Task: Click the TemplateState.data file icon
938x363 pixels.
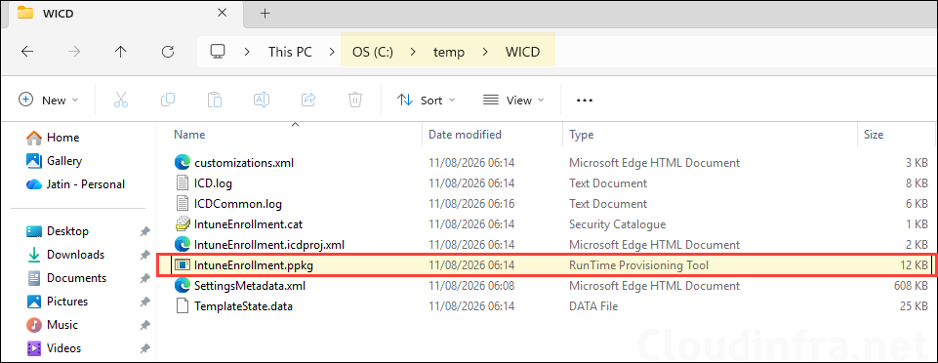Action: click(182, 306)
